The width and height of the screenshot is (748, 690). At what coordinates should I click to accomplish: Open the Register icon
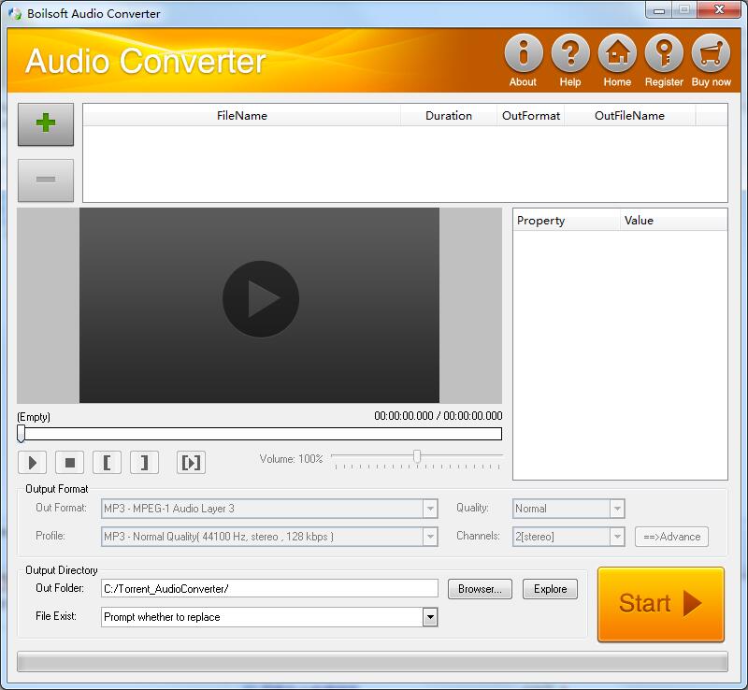pyautogui.click(x=664, y=54)
